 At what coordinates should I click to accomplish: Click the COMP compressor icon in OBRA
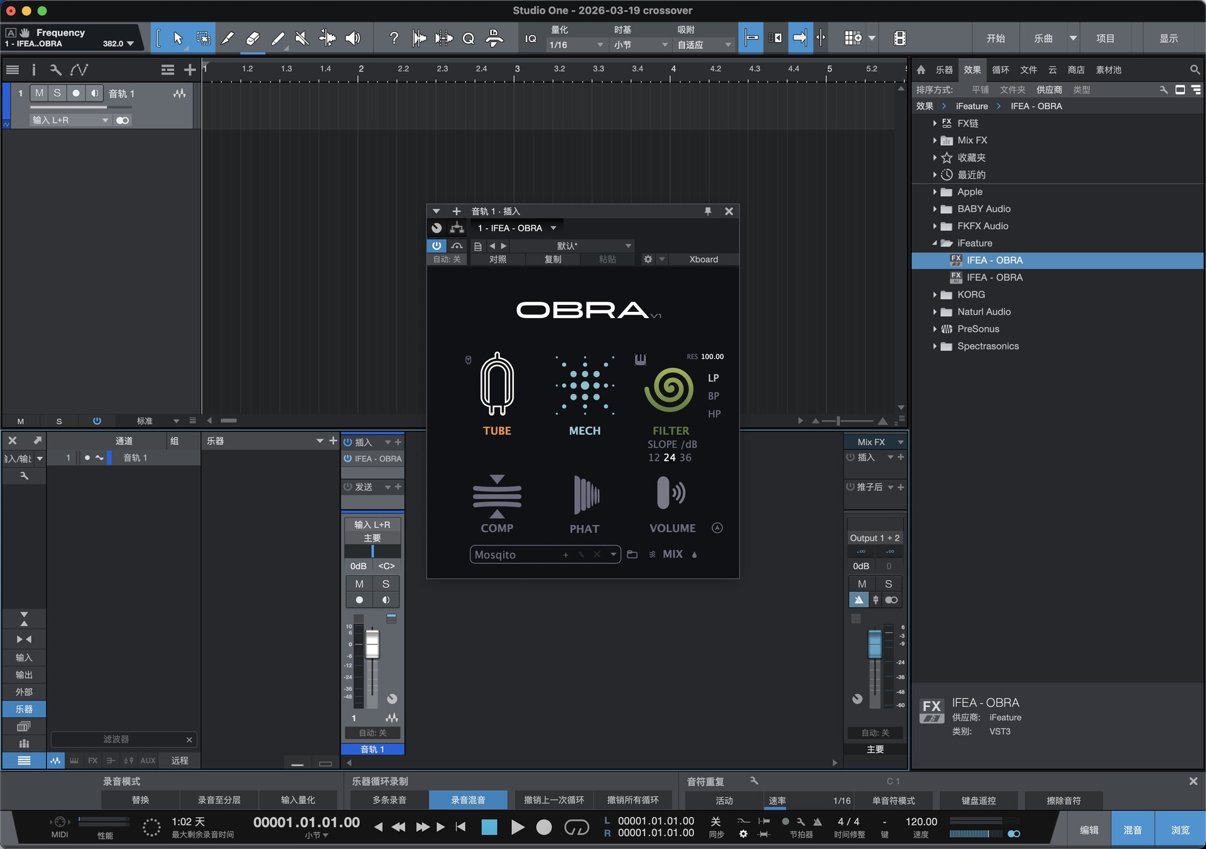tap(497, 496)
